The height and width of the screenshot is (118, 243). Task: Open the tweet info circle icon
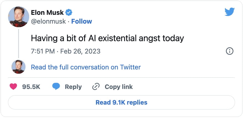230,51
